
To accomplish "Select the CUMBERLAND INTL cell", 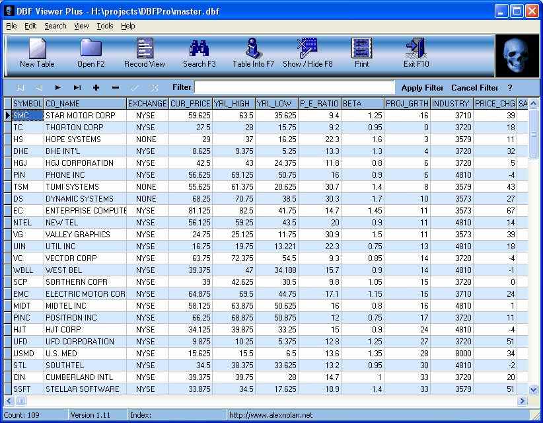I will tap(85, 377).
